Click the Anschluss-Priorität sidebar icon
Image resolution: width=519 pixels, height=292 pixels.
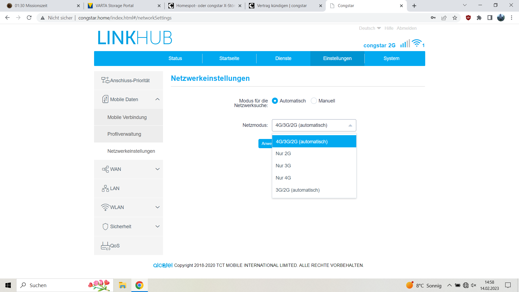[105, 80]
